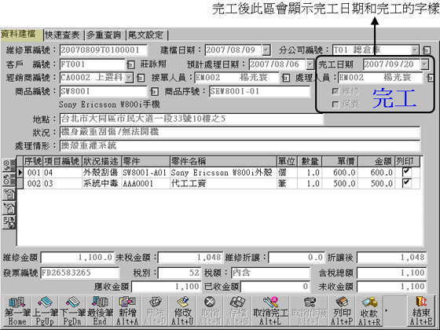
Task: Click the 地點 address field
Action: [192, 119]
